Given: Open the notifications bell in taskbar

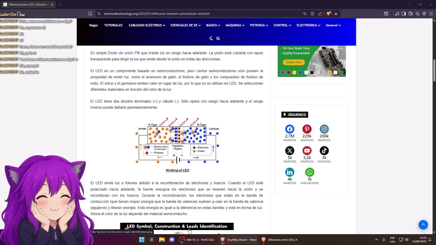Looking at the screenshot, I should click(430, 240).
